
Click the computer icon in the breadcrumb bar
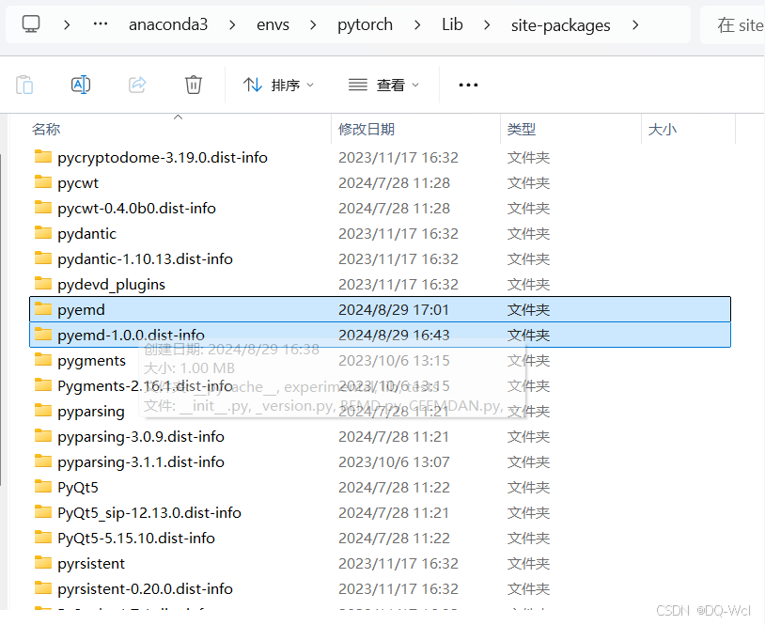pyautogui.click(x=30, y=24)
